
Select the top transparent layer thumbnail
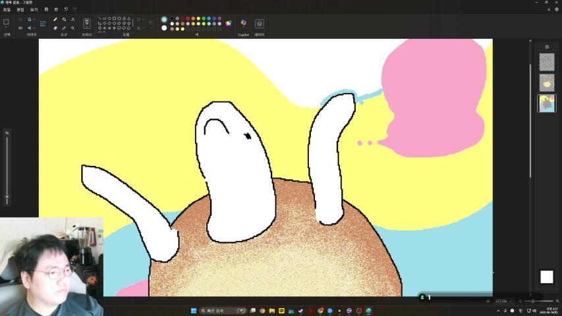coord(547,62)
